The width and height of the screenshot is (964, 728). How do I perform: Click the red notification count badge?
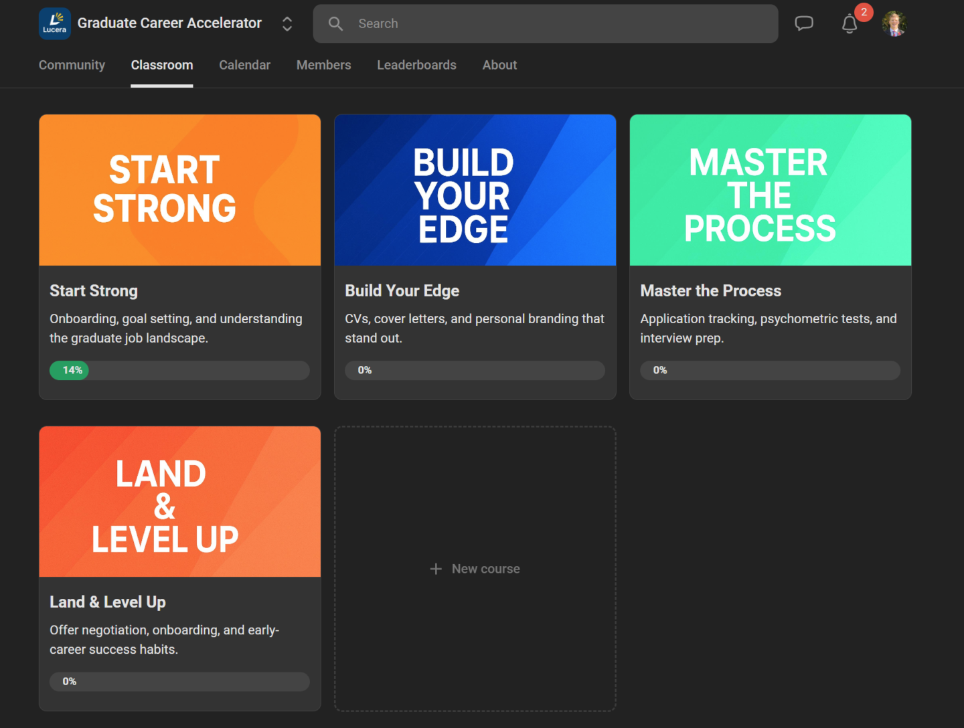864,12
